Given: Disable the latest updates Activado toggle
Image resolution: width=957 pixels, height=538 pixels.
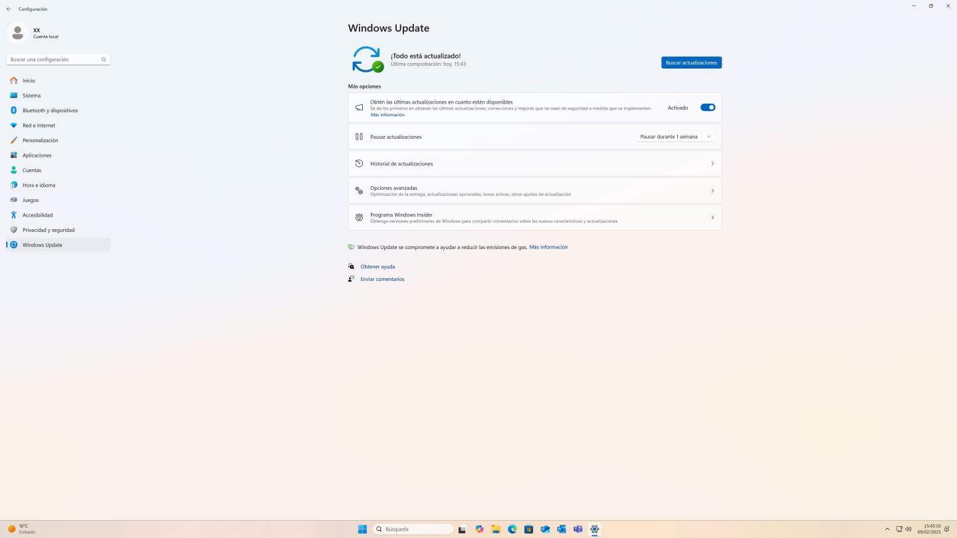Looking at the screenshot, I should (x=708, y=108).
